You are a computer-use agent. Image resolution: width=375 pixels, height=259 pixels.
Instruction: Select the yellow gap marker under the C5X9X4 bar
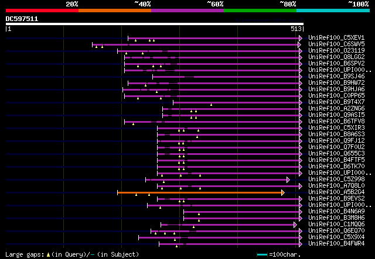click(175, 240)
